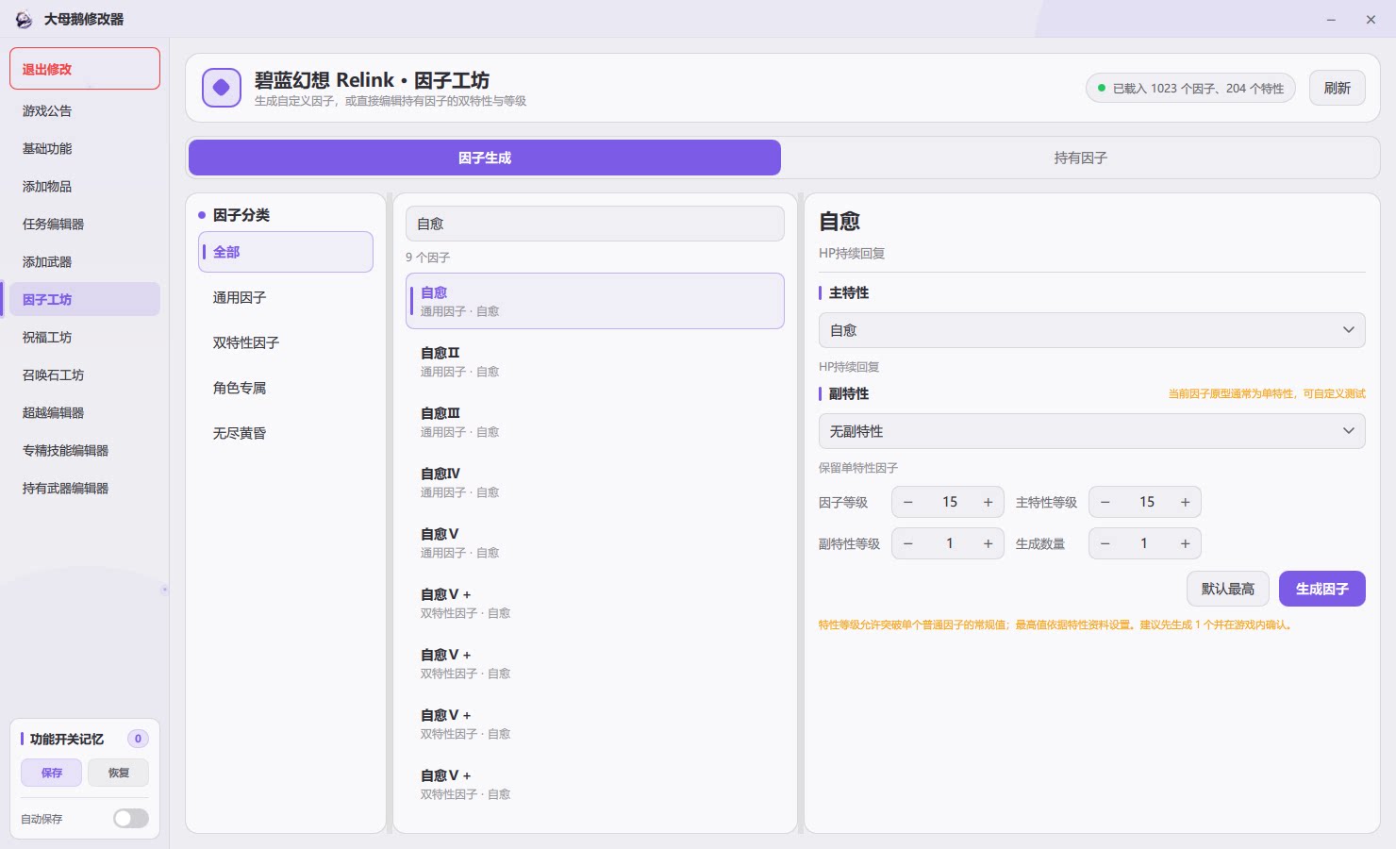1396x849 pixels.
Task: Click the 已载入 1023 个因子 status chip
Action: click(x=1190, y=88)
